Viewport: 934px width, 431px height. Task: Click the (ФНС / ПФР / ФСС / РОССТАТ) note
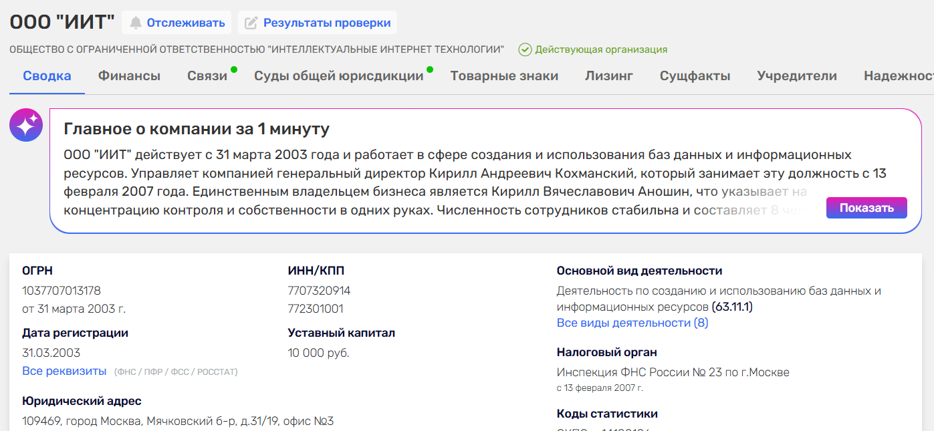point(176,372)
